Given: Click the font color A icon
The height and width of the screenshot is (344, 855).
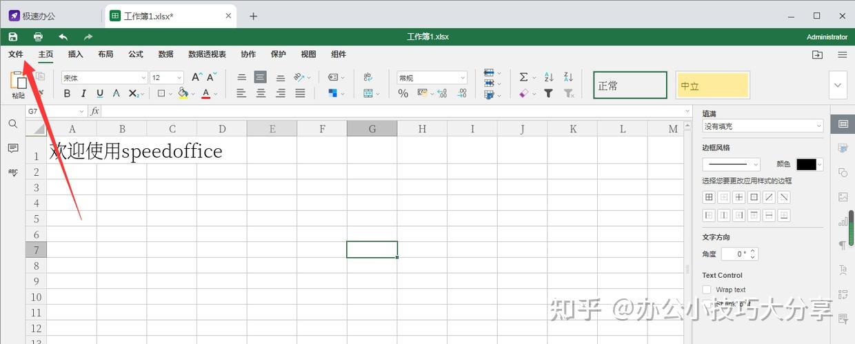Looking at the screenshot, I should pyautogui.click(x=205, y=93).
